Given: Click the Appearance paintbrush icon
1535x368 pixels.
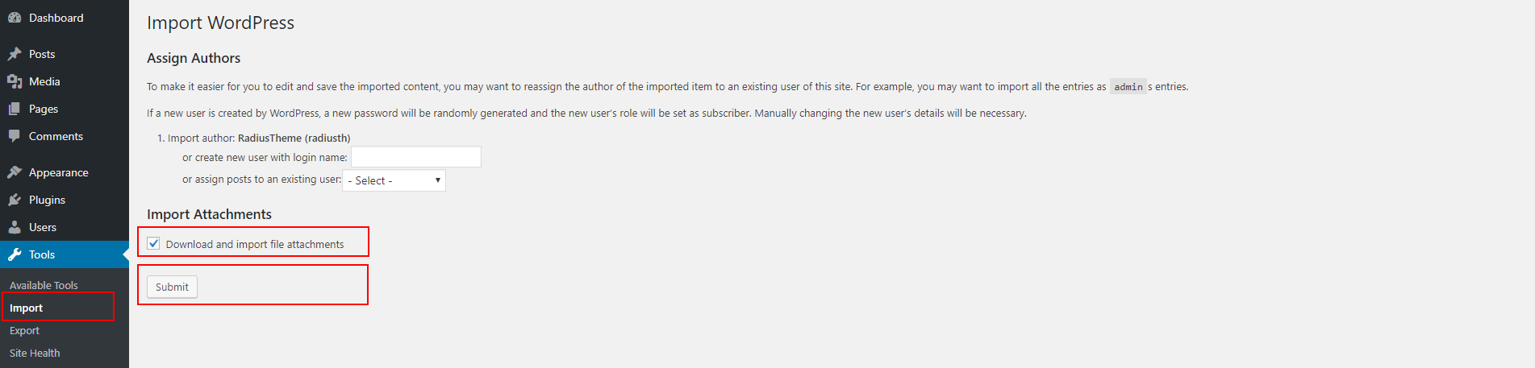Looking at the screenshot, I should [x=15, y=172].
